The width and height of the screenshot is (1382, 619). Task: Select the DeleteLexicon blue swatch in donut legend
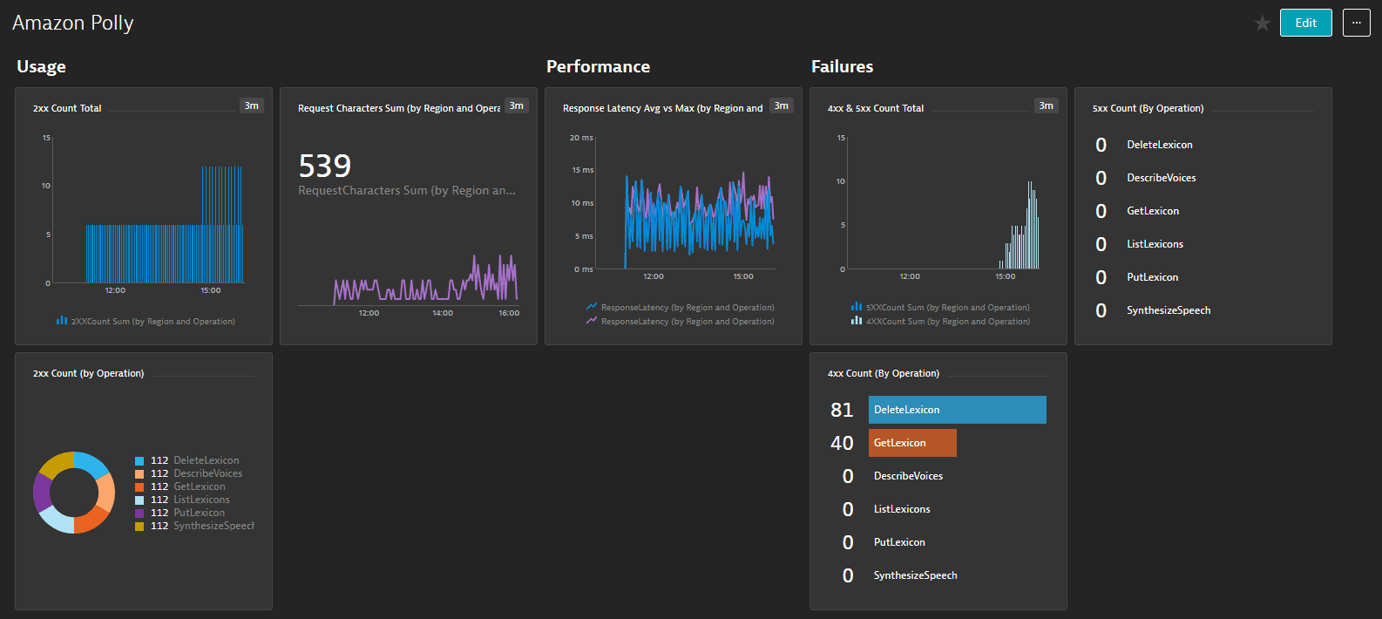tap(139, 461)
